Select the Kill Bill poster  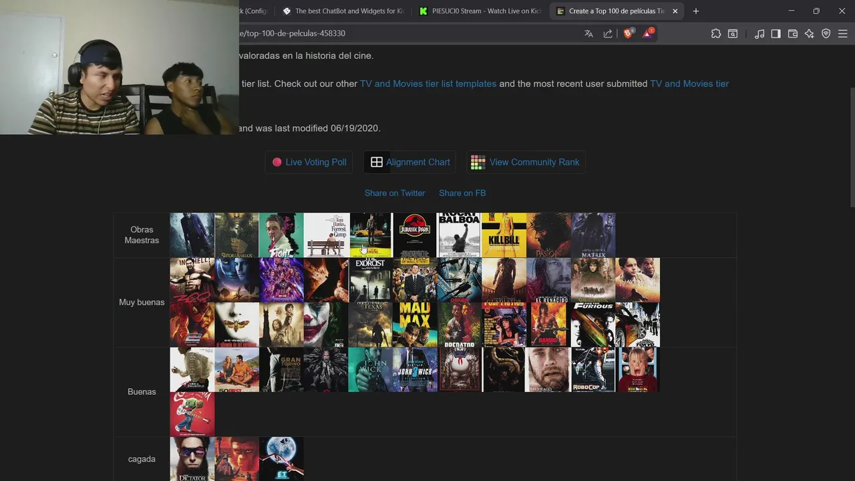point(504,235)
